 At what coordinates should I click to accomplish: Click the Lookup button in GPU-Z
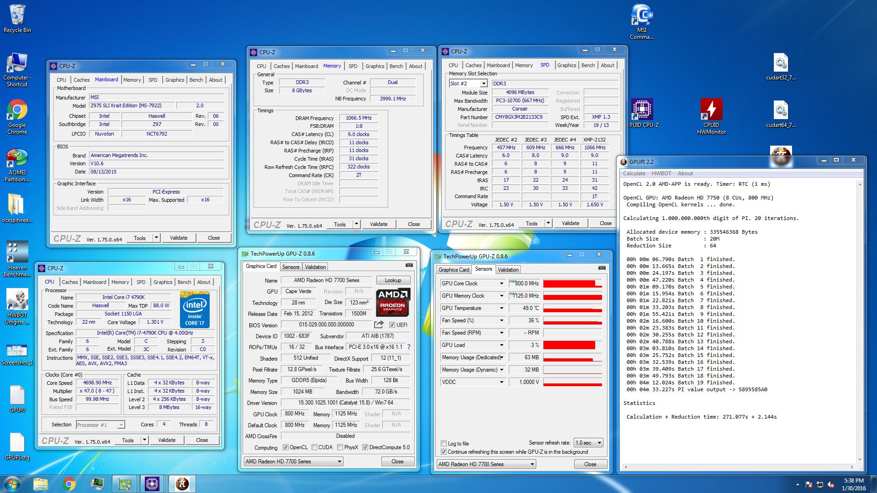(x=393, y=280)
